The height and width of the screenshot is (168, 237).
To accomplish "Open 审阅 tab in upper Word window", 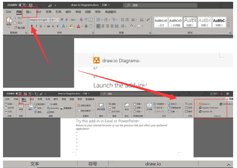I will point(78,12).
